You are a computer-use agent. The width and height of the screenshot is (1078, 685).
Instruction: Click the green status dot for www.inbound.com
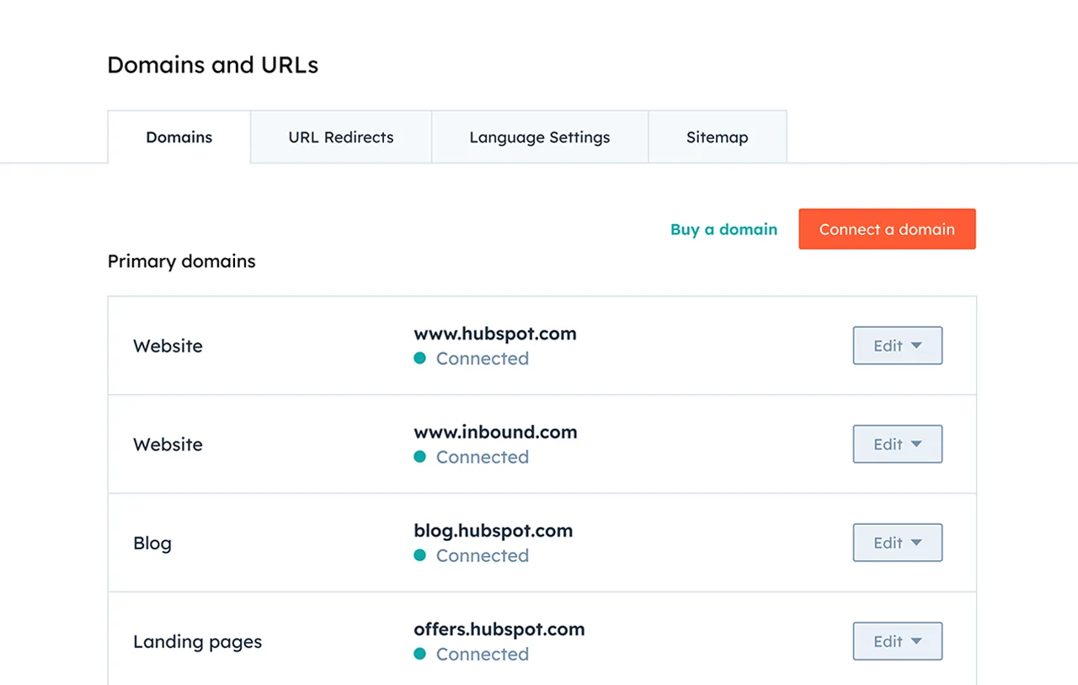[x=420, y=457]
